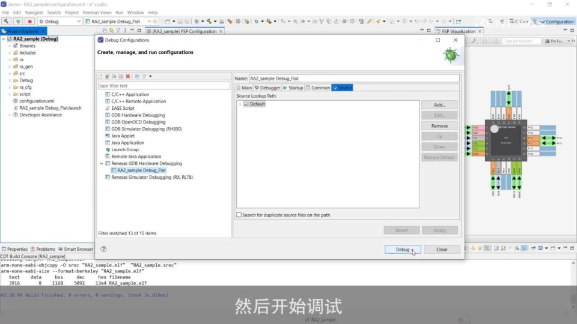Click New prototype configuration icon in dialog
577x324 pixels.
pos(107,76)
